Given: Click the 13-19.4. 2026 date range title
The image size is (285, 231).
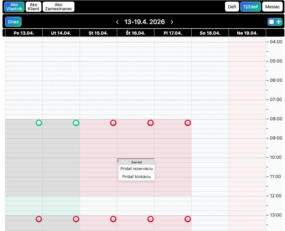Looking at the screenshot, I should 144,22.
